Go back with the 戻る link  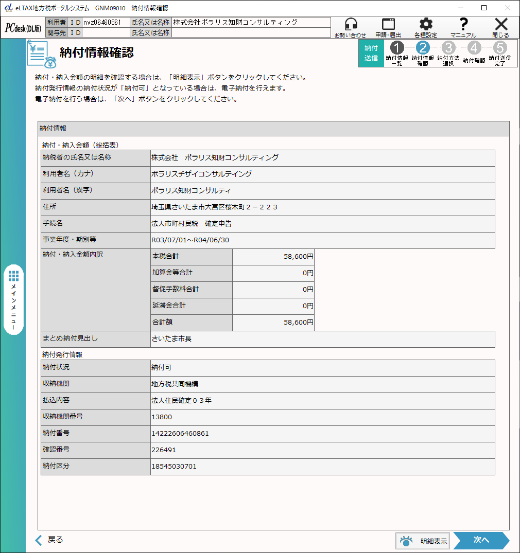(x=49, y=540)
